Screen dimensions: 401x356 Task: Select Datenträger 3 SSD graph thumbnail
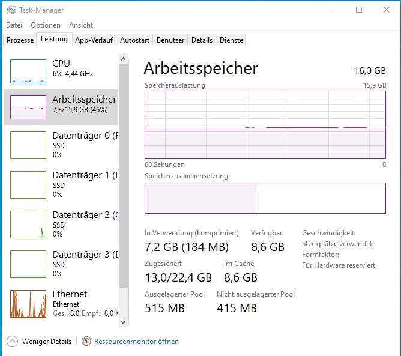[28, 264]
